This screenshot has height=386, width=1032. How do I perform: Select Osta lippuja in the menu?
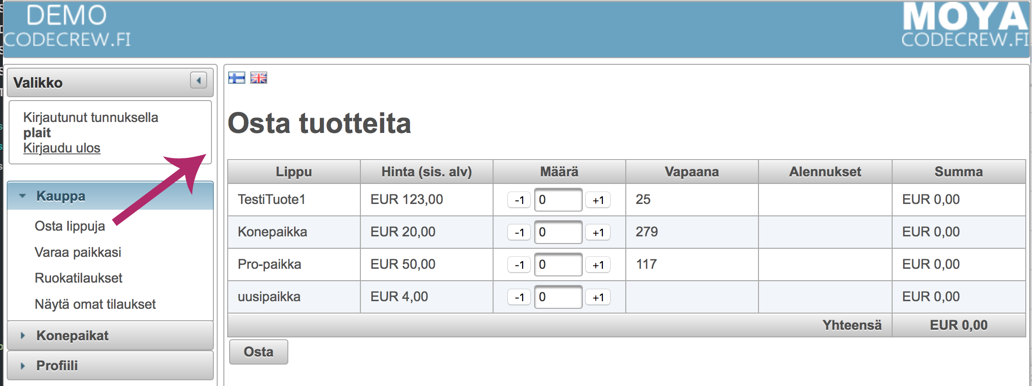pos(70,226)
